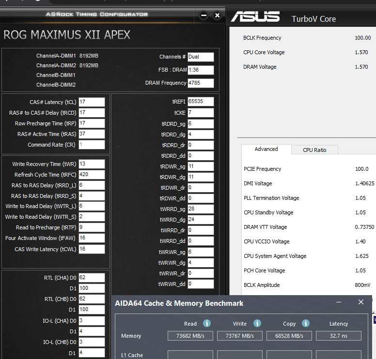Image resolution: width=376 pixels, height=359 pixels.
Task: Click the IO-L (CHA) D0 field
Action: (x=92, y=321)
